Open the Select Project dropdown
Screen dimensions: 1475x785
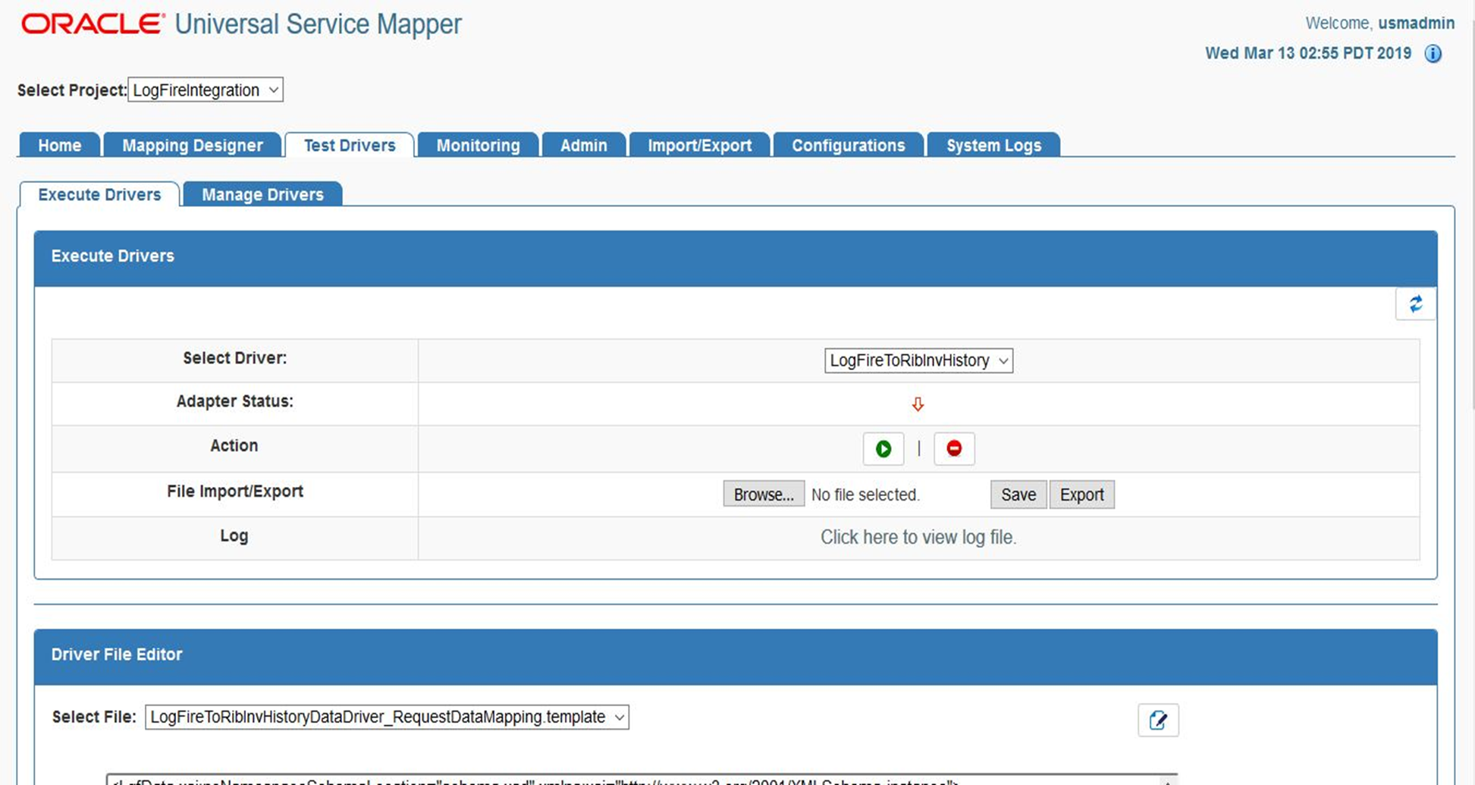click(206, 89)
